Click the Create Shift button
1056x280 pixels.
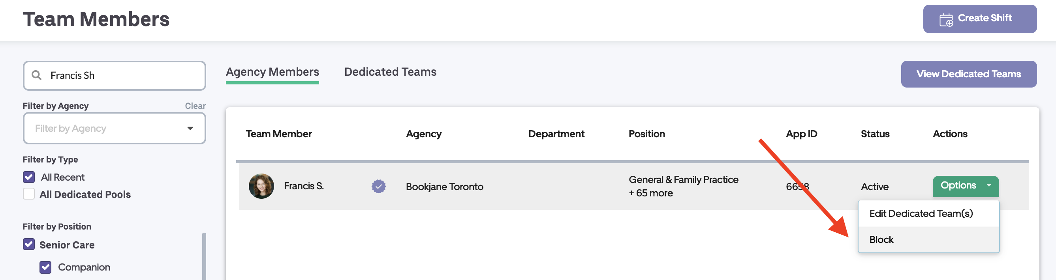[x=979, y=19]
